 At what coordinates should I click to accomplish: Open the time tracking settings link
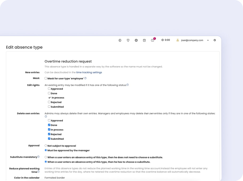pyautogui.click(x=89, y=72)
